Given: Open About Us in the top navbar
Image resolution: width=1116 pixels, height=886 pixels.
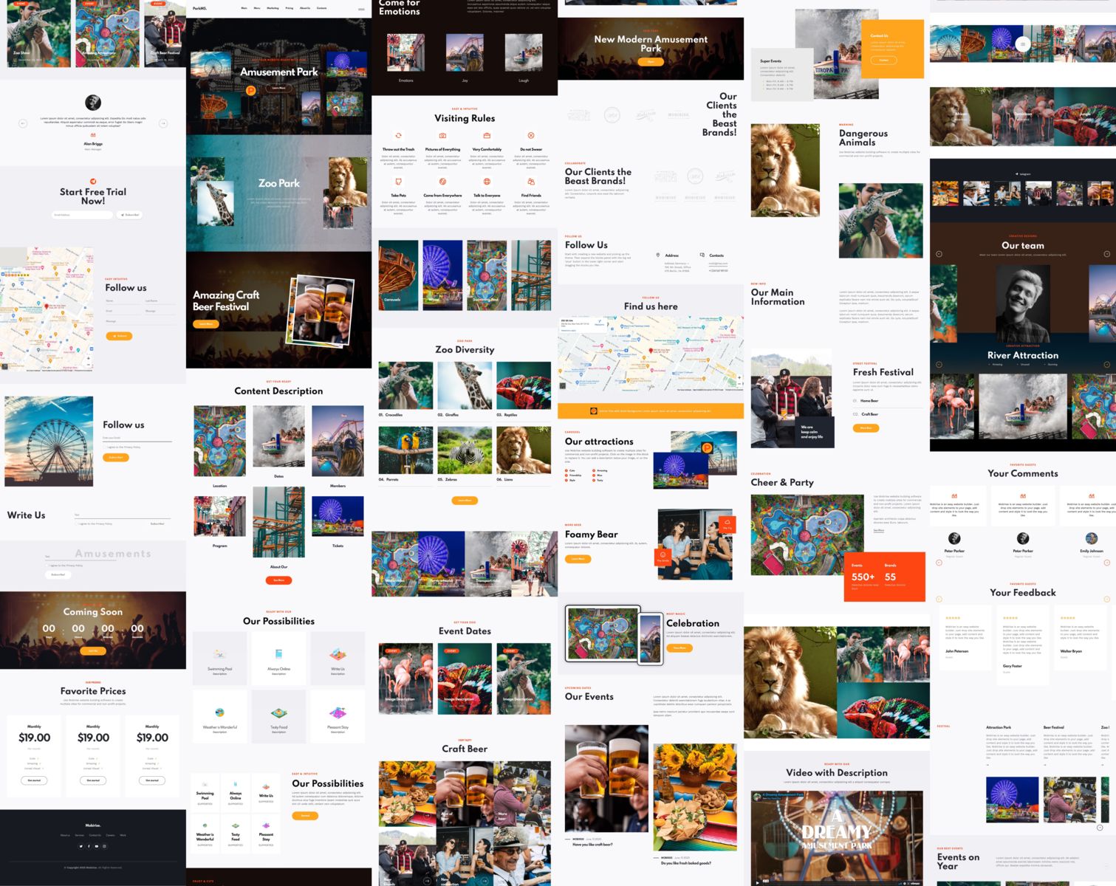Looking at the screenshot, I should coord(304,8).
